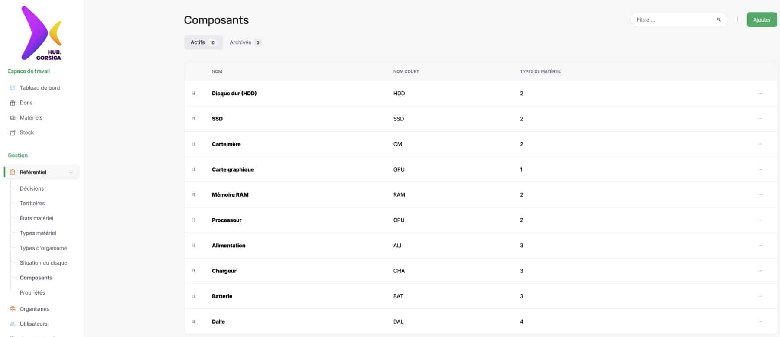
Task: Click the search magnifier icon in filter
Action: pyautogui.click(x=718, y=19)
